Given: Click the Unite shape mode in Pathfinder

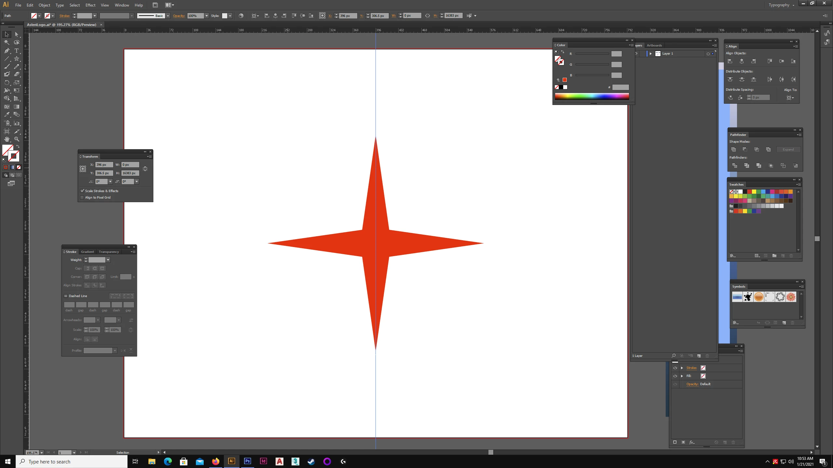Looking at the screenshot, I should (x=733, y=149).
